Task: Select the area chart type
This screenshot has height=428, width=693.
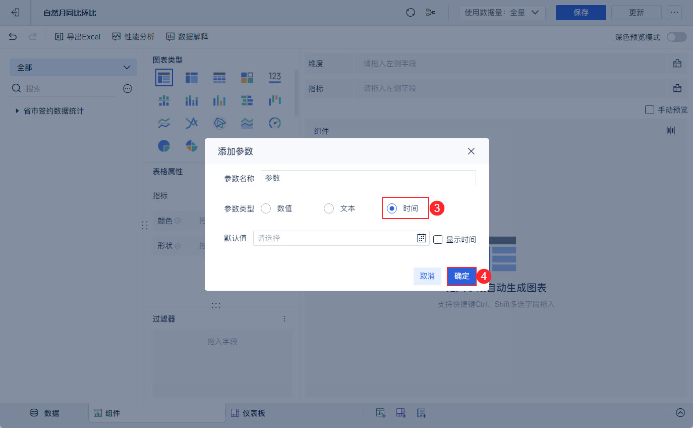Action: pyautogui.click(x=247, y=123)
